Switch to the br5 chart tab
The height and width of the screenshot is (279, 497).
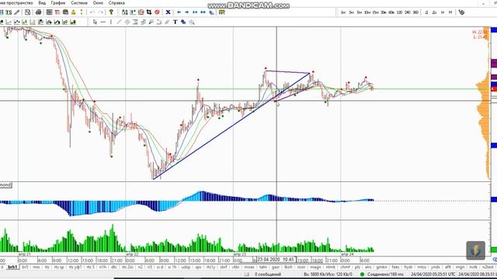click(25, 267)
